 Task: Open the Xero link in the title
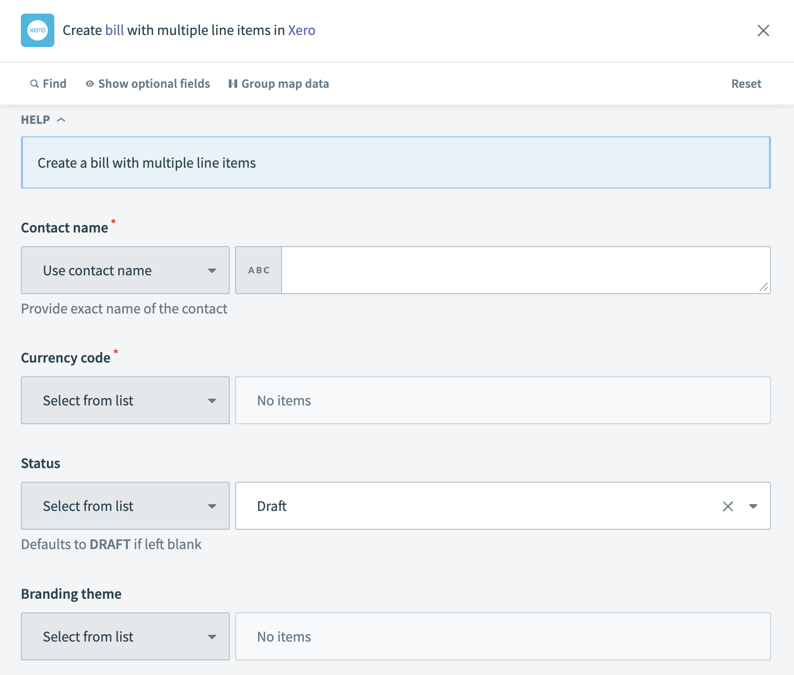[x=301, y=30]
